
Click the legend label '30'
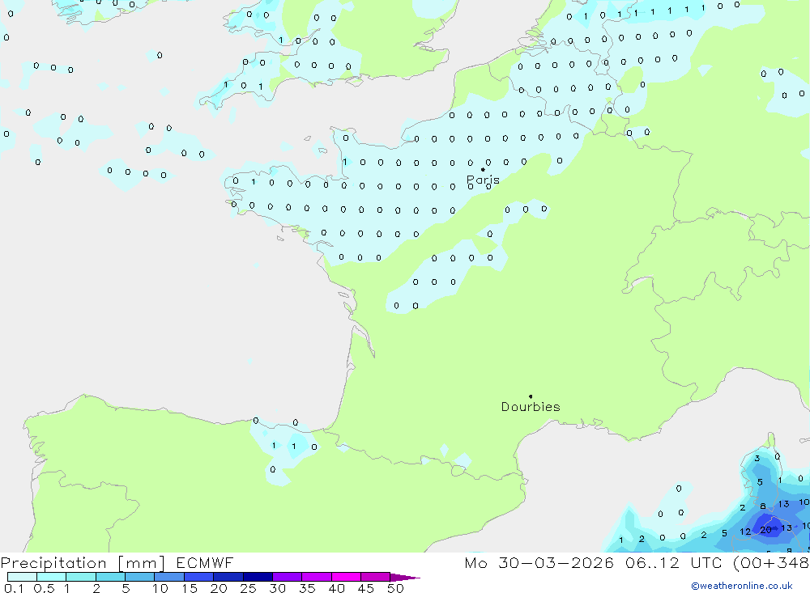tap(277, 588)
